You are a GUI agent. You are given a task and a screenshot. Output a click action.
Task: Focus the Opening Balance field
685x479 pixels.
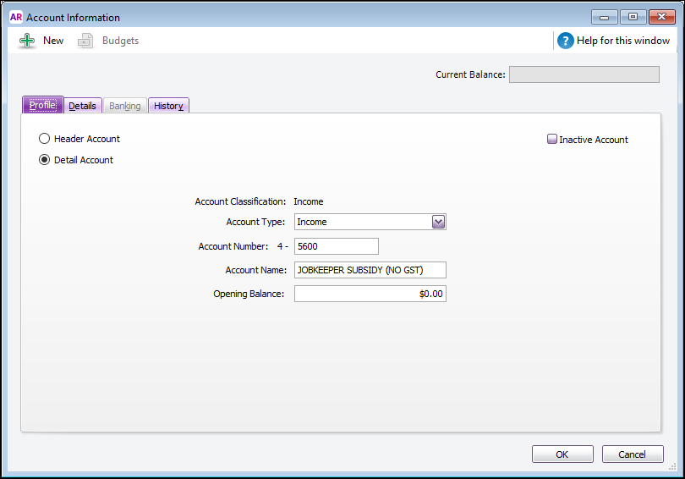coord(370,294)
